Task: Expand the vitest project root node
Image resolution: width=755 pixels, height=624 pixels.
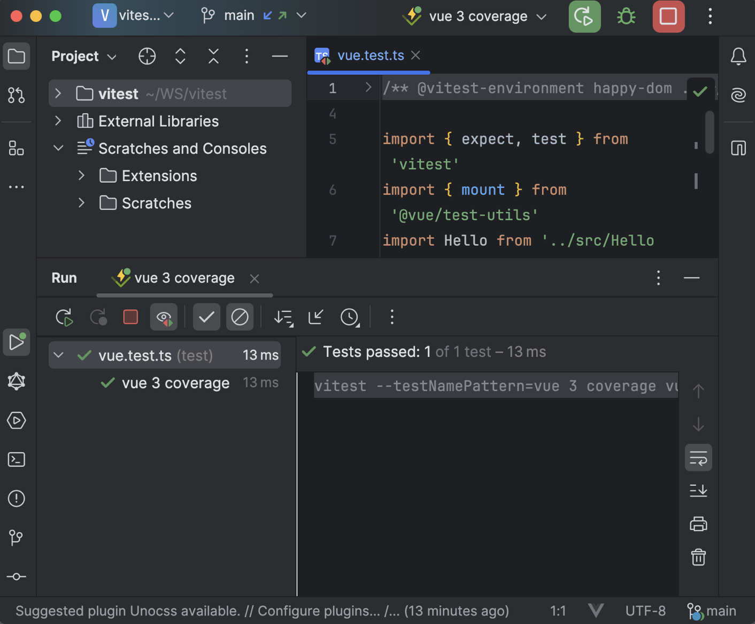Action: (58, 93)
